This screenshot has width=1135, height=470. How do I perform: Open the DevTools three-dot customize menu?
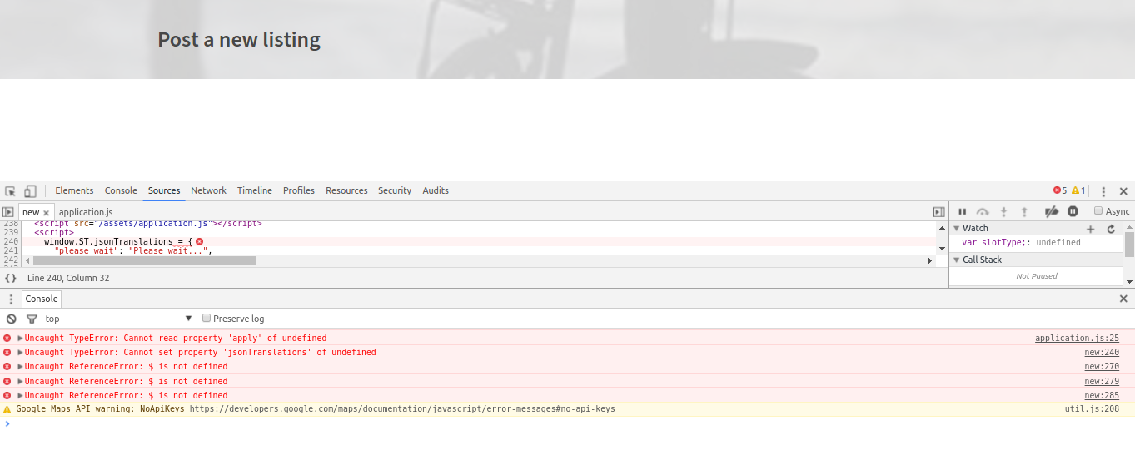point(1103,191)
